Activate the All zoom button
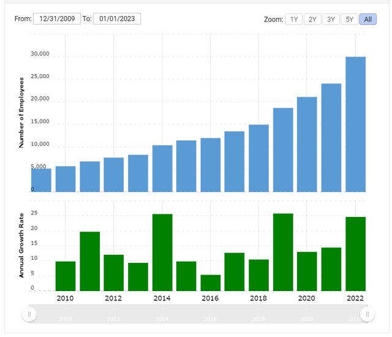Viewport: 392px width, 337px height. click(368, 20)
